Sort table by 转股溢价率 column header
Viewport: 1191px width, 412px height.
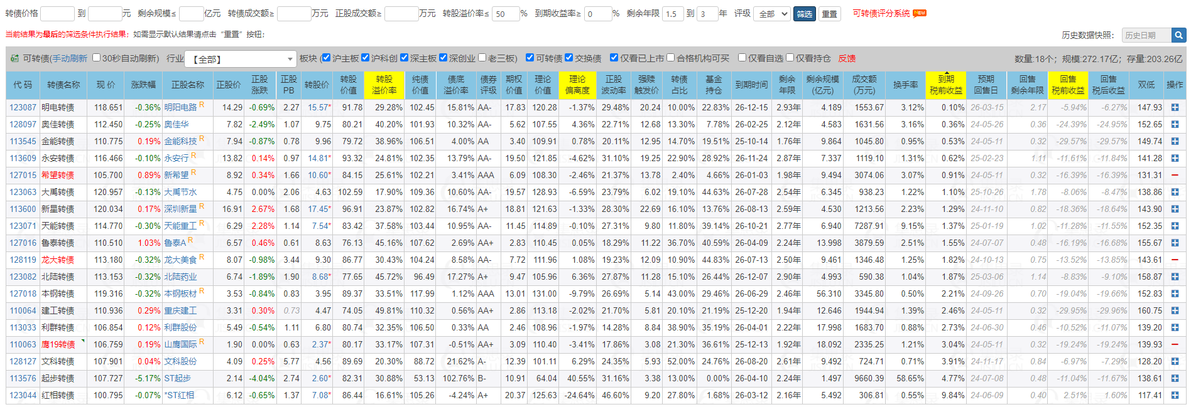click(384, 85)
